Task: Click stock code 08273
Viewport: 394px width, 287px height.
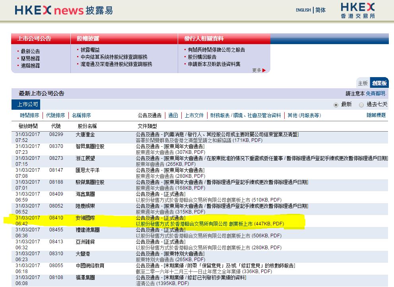Action: coord(56,158)
